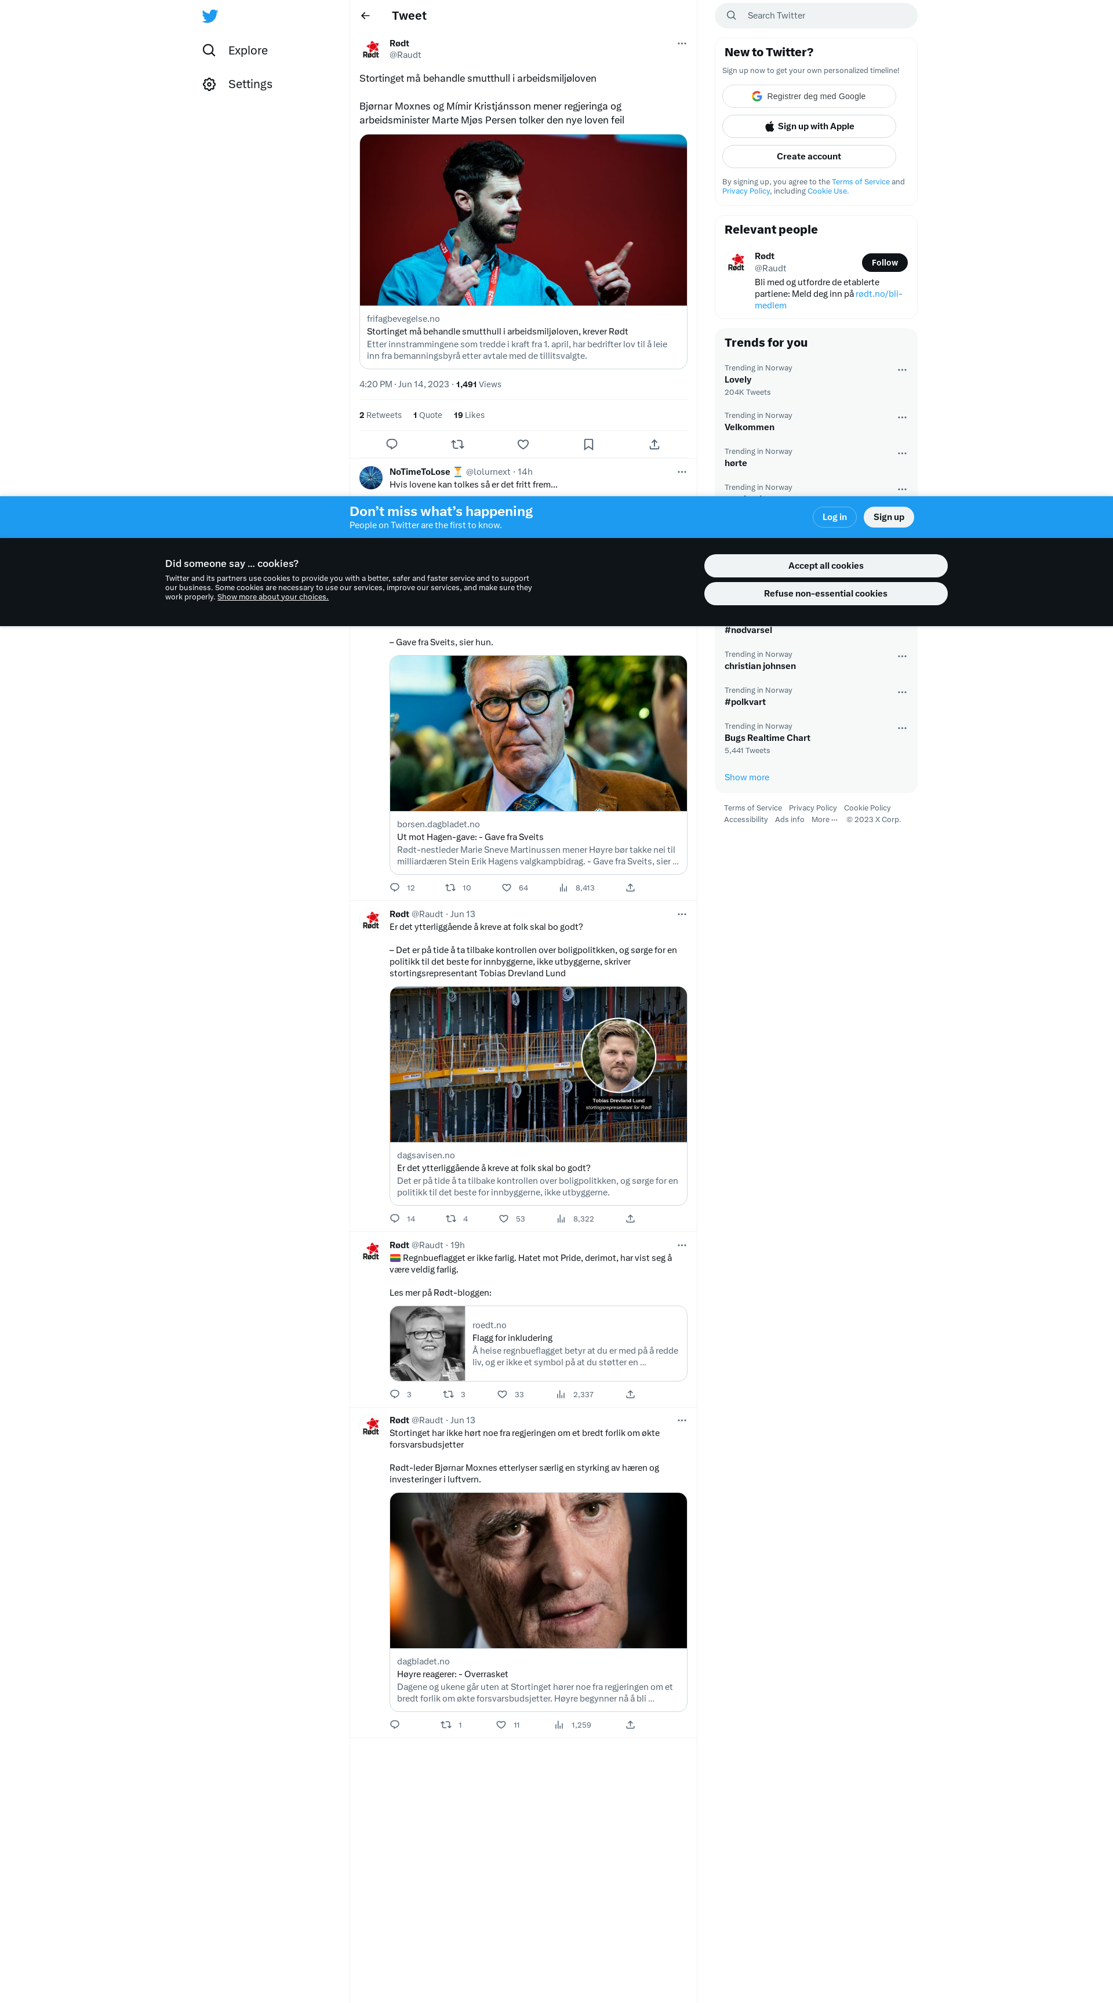Refuse non-essential cookies
This screenshot has width=1113, height=2003.
(825, 593)
